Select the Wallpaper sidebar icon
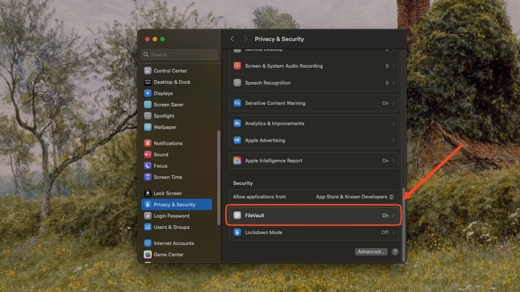 click(x=148, y=127)
